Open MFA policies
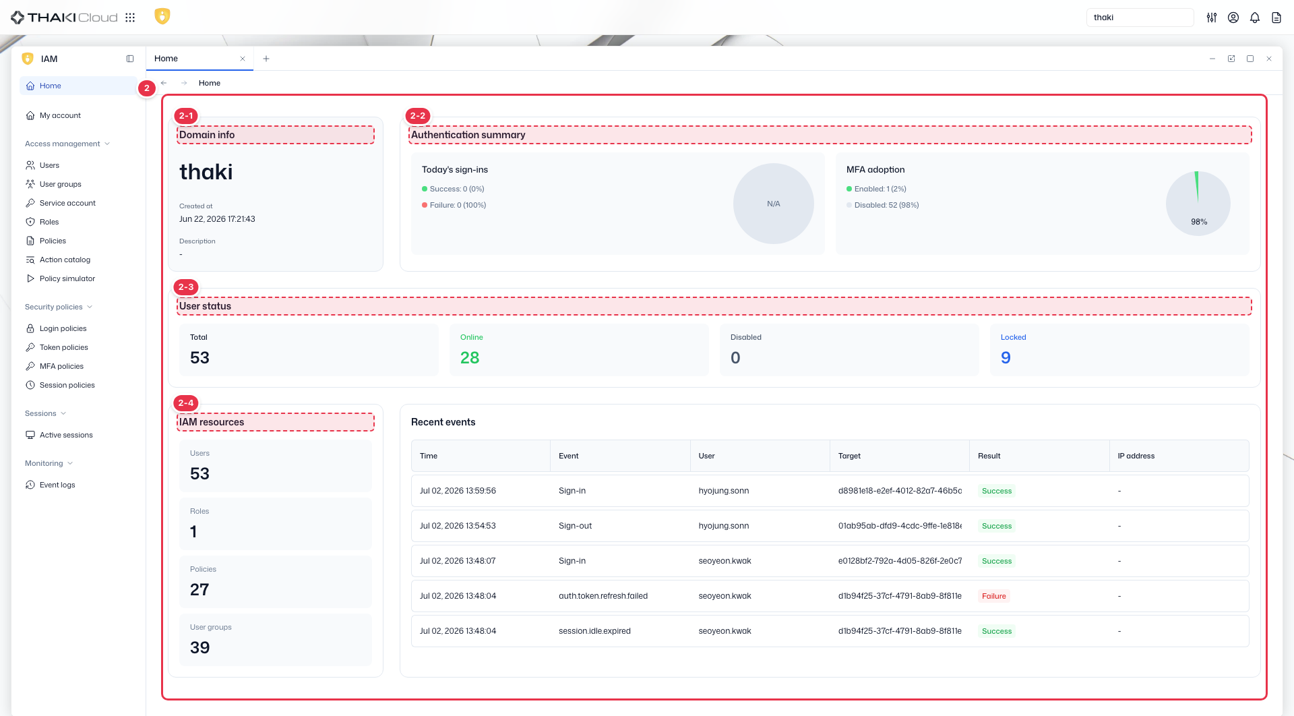Viewport: 1294px width, 716px height. tap(78, 366)
